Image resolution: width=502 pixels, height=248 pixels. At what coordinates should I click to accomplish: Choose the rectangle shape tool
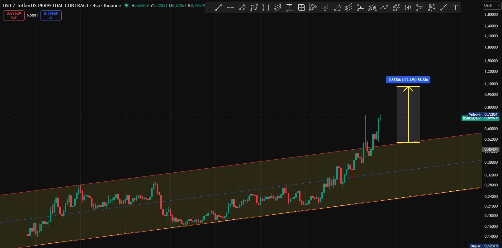tap(266, 7)
